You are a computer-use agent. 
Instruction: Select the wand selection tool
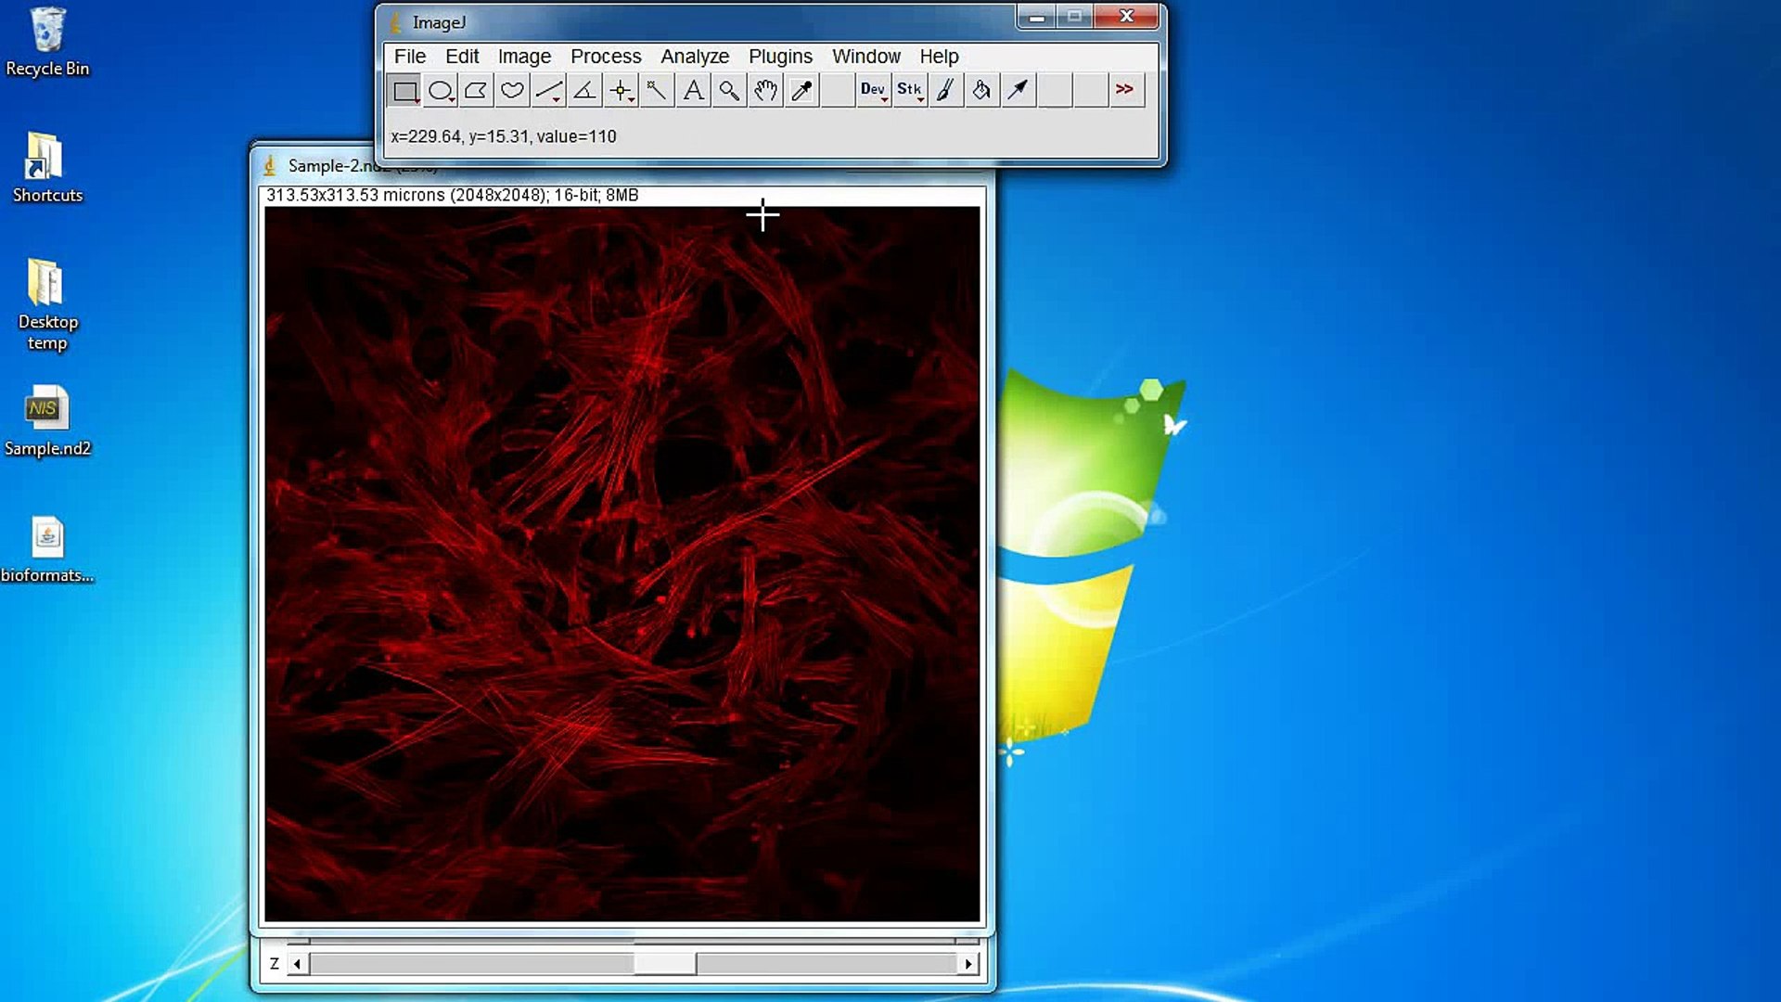pos(656,89)
